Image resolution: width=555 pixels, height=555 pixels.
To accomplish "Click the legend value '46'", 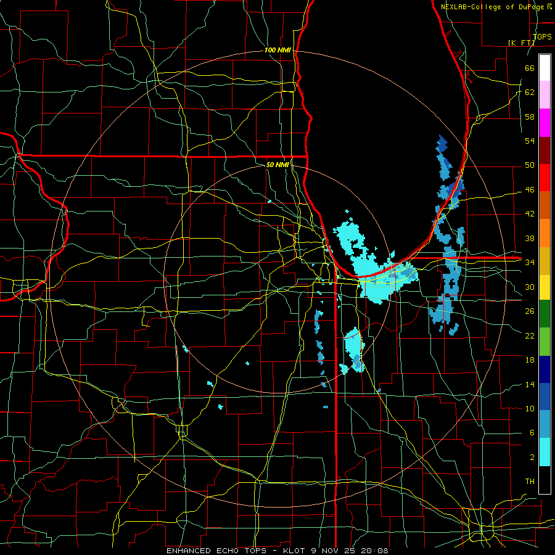I will [x=530, y=190].
